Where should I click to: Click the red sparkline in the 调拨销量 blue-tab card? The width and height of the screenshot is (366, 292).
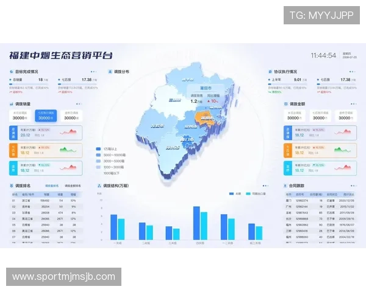click(68, 132)
